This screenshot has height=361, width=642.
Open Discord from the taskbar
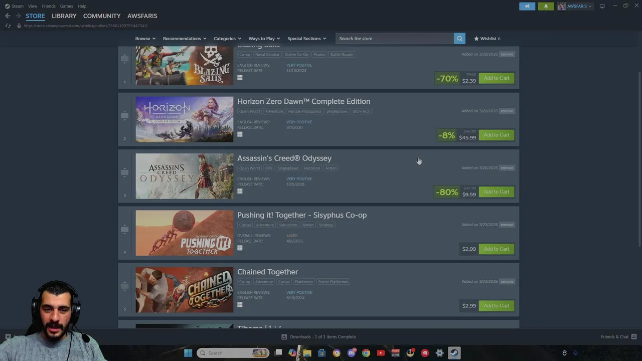coord(352,353)
